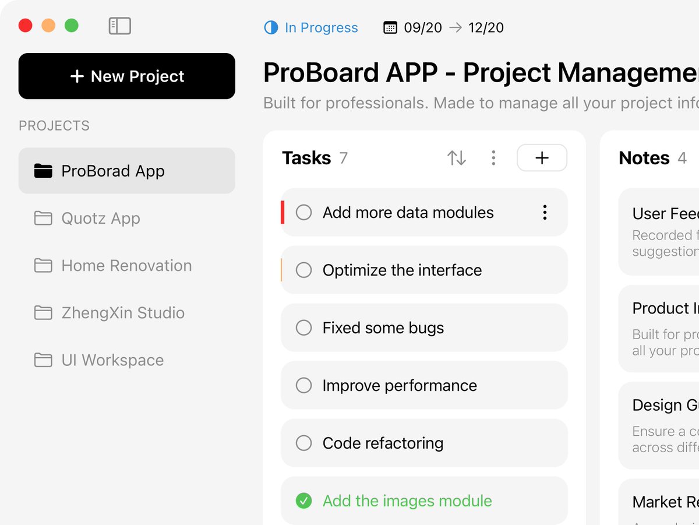
Task: Open the In Progress status dropdown
Action: coord(321,27)
